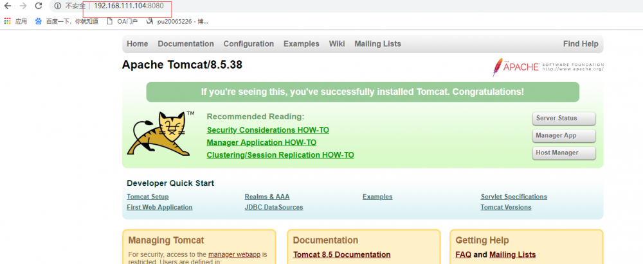Click the browser forward arrow

(23, 6)
